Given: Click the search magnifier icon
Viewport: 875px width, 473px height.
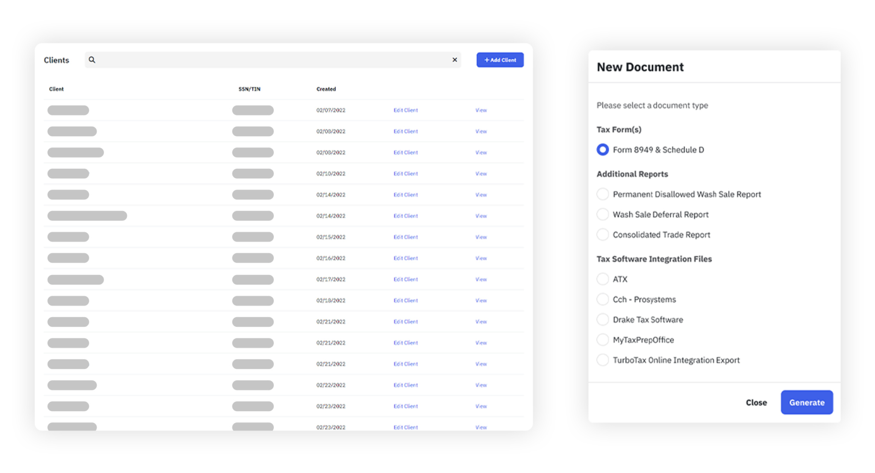Looking at the screenshot, I should (92, 60).
